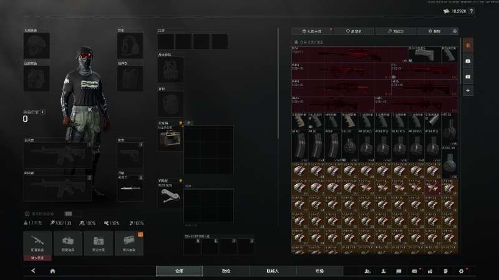Expand the round more-options button beside 整理
This screenshot has height=280, width=499.
click(455, 30)
